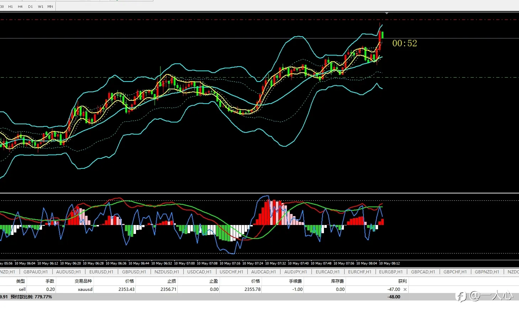Switch to the GBPUSD,H1 chart tab
The image size is (519, 314).
134,272
